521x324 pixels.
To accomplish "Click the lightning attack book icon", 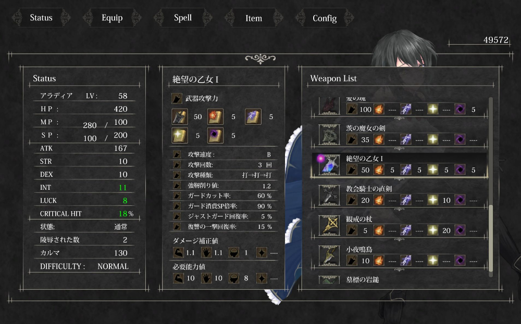I will (253, 116).
